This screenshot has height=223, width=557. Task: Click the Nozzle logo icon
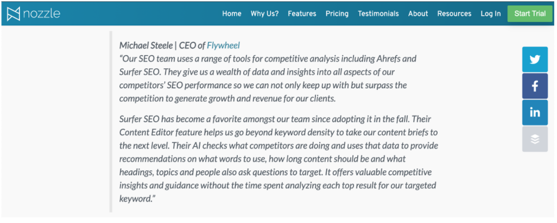[14, 14]
